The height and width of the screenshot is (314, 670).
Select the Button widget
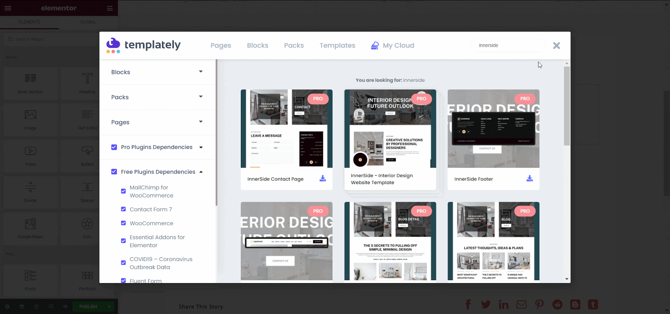click(87, 156)
